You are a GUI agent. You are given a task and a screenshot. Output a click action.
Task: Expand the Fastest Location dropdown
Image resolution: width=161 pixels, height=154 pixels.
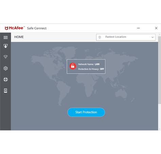point(126,37)
